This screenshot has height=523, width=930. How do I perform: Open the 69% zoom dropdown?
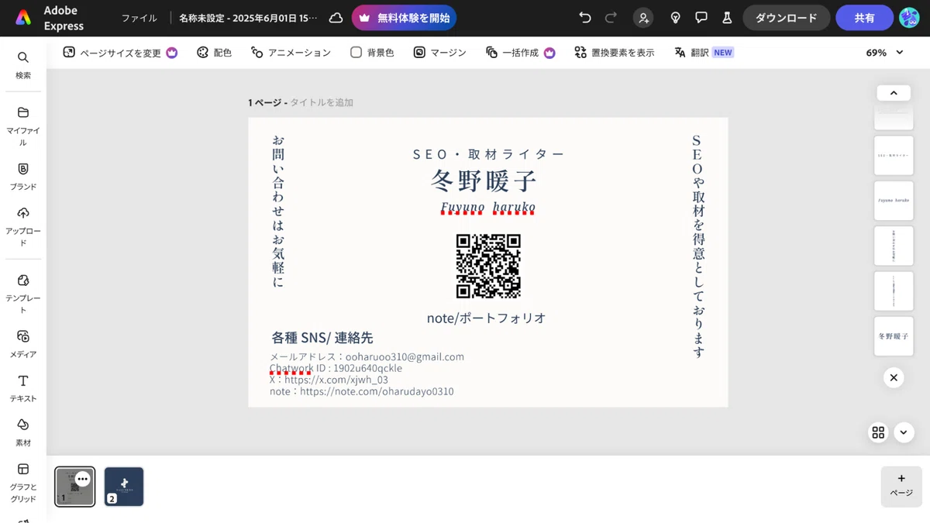point(885,53)
